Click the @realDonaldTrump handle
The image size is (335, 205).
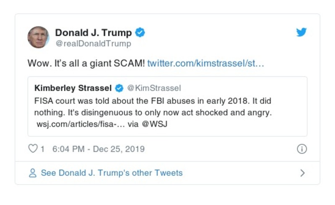coord(93,44)
